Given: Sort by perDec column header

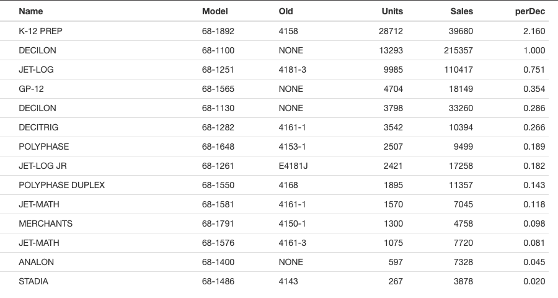Looking at the screenshot, I should pos(530,11).
